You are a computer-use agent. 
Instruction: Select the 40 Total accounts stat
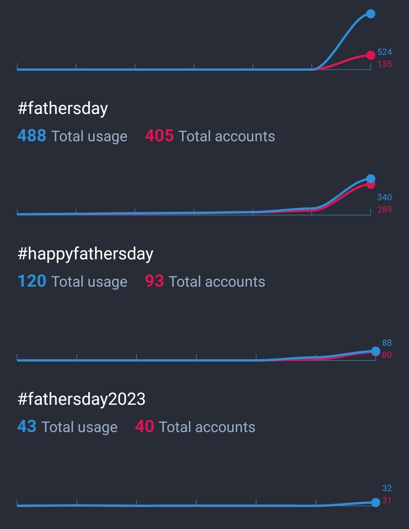tap(195, 427)
